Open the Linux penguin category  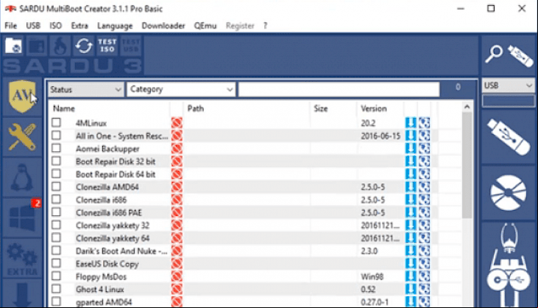tap(22, 178)
